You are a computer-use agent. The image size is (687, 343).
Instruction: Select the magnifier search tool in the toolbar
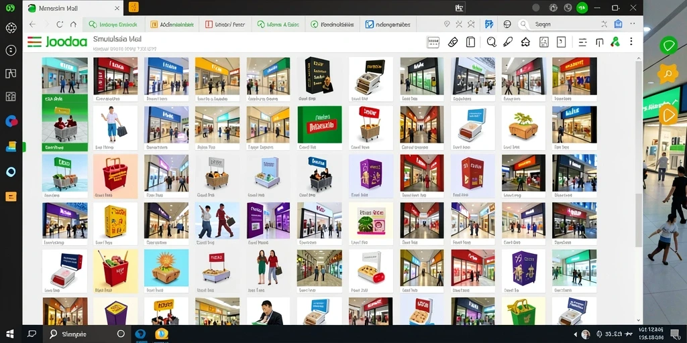tap(491, 42)
